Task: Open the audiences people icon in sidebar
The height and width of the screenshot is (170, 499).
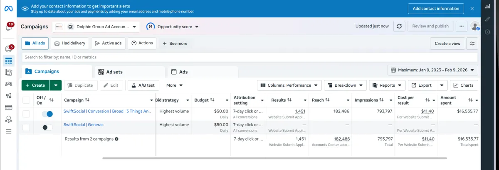Action: click(8, 84)
